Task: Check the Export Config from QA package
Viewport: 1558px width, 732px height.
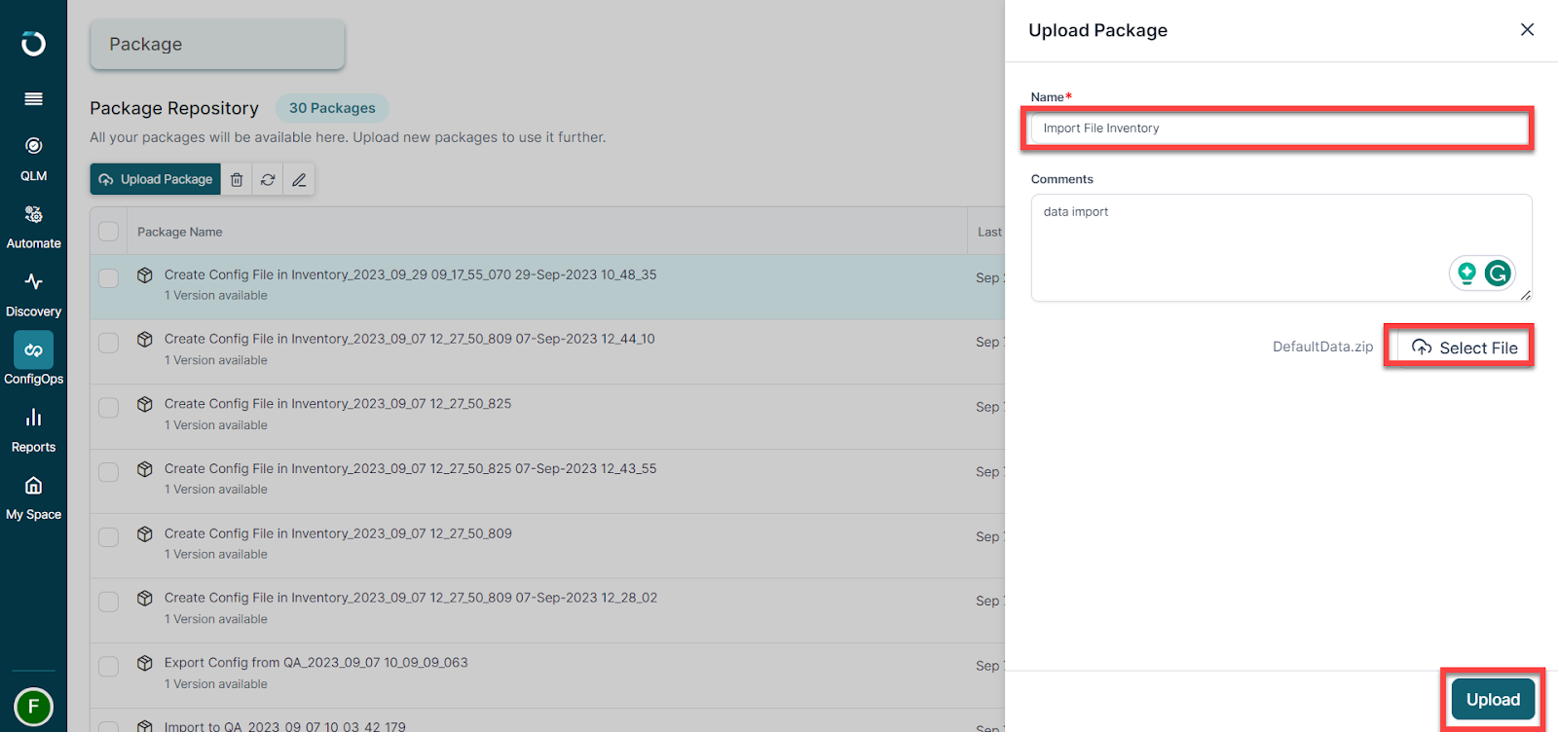Action: click(108, 667)
